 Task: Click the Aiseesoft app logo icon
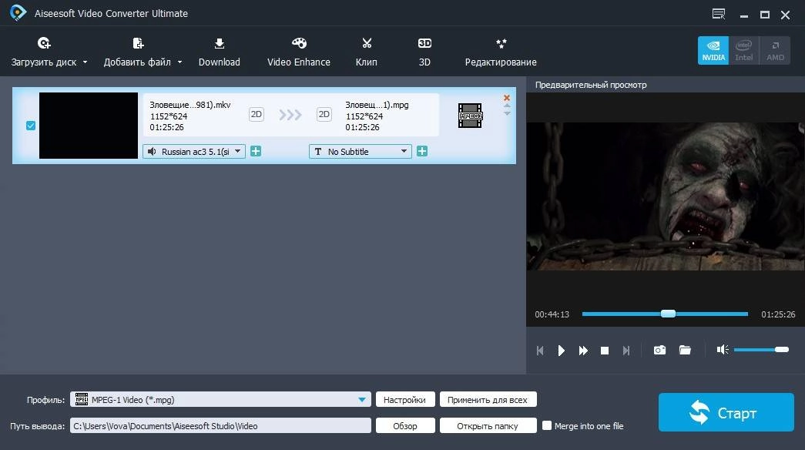click(x=18, y=12)
